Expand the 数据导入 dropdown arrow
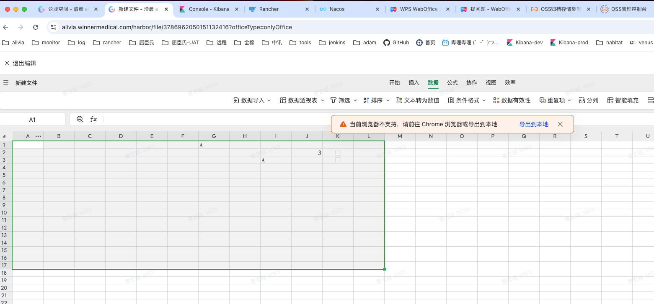The image size is (654, 304). coord(269,100)
